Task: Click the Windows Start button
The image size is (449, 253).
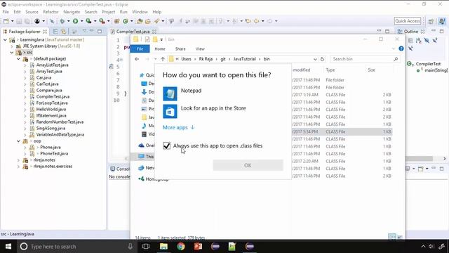Action: click(8, 247)
